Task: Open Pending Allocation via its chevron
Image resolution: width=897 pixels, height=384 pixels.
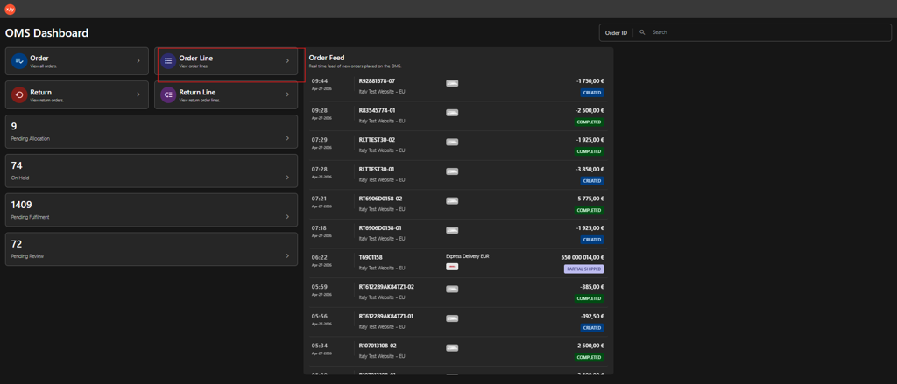Action: [x=287, y=138]
